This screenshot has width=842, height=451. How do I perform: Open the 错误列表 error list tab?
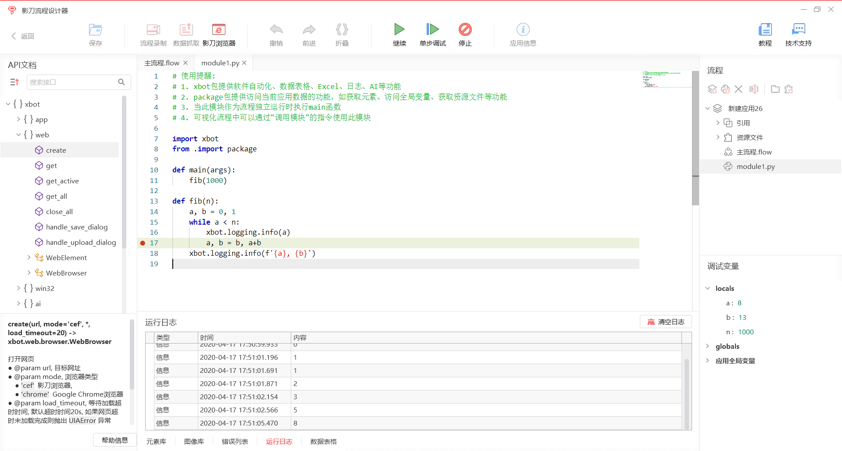pos(235,441)
